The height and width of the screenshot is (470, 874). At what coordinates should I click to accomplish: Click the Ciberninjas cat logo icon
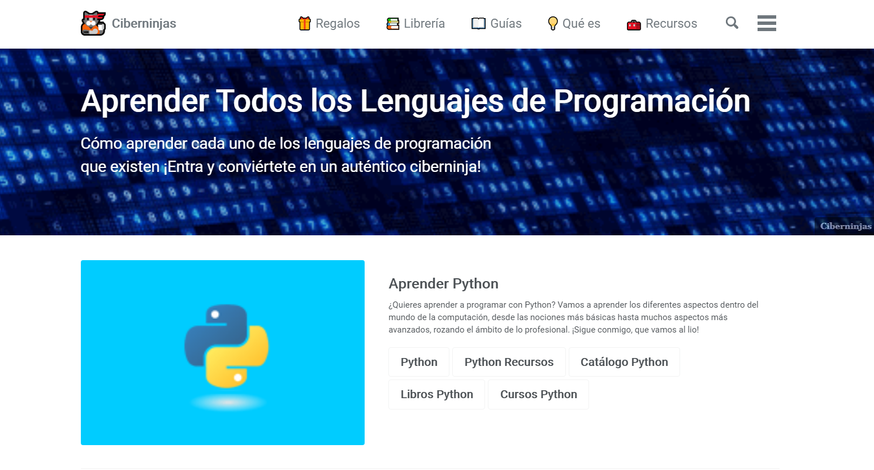[x=93, y=23]
